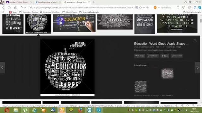Click the Education Word Cloud Apple Shape title

click(162, 44)
